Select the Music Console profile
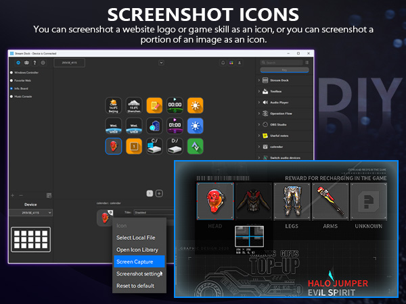Image resolution: width=406 pixels, height=304 pixels. tap(21, 97)
